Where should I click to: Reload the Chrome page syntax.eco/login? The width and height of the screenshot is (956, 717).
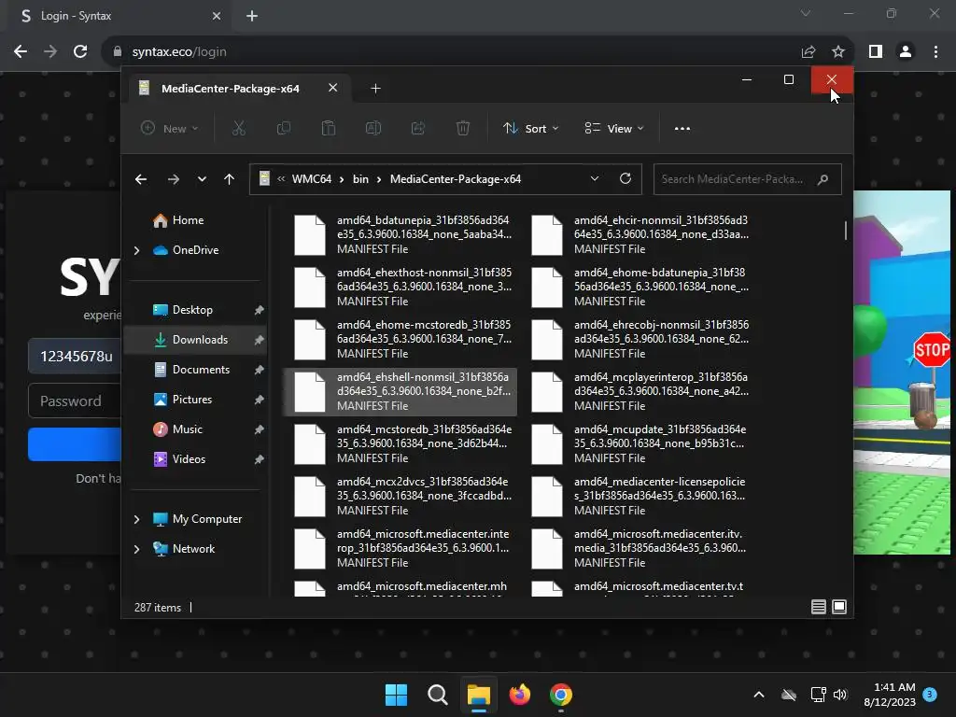80,52
